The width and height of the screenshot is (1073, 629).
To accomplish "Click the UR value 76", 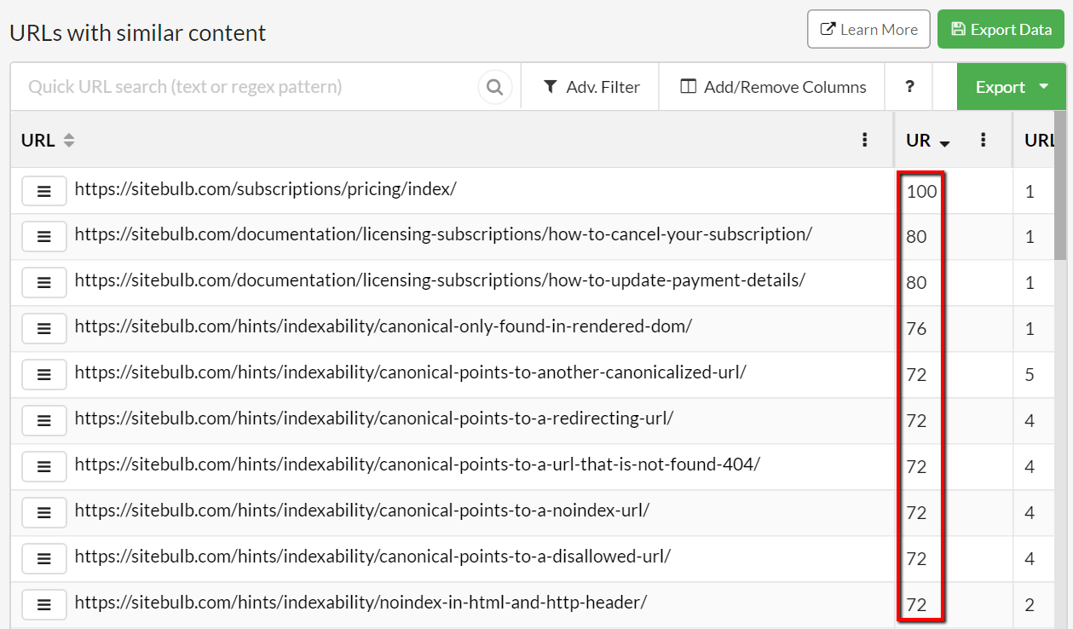I will pyautogui.click(x=916, y=330).
